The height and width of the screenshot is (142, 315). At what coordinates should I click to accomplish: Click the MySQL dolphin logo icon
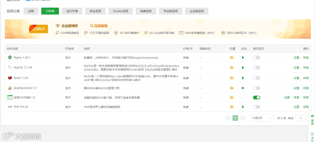click(x=10, y=67)
